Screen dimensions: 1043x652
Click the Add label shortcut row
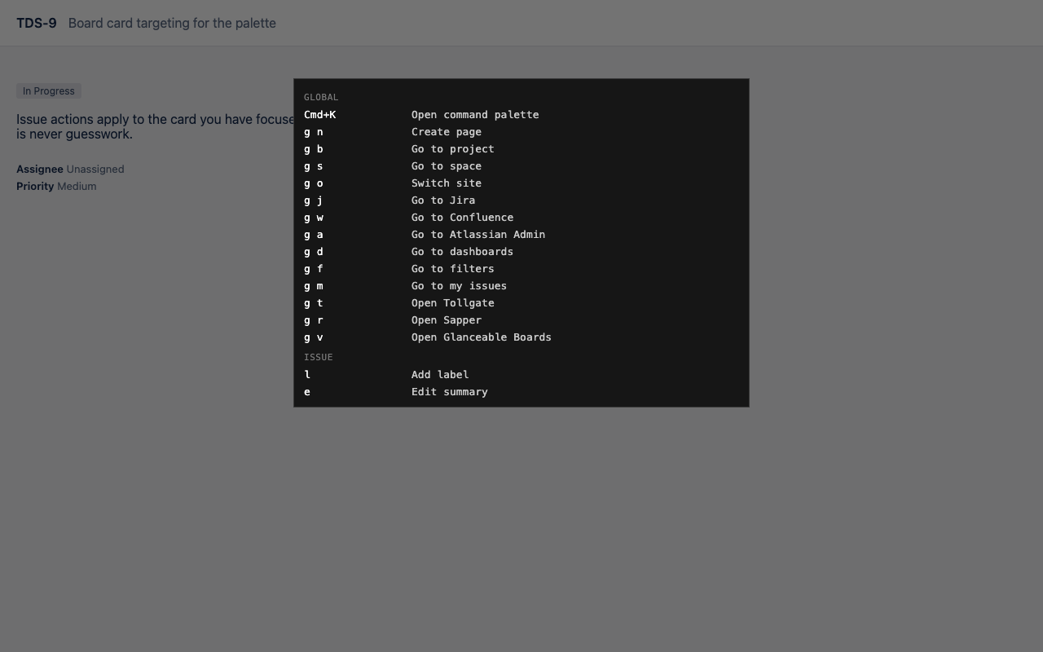tap(521, 375)
